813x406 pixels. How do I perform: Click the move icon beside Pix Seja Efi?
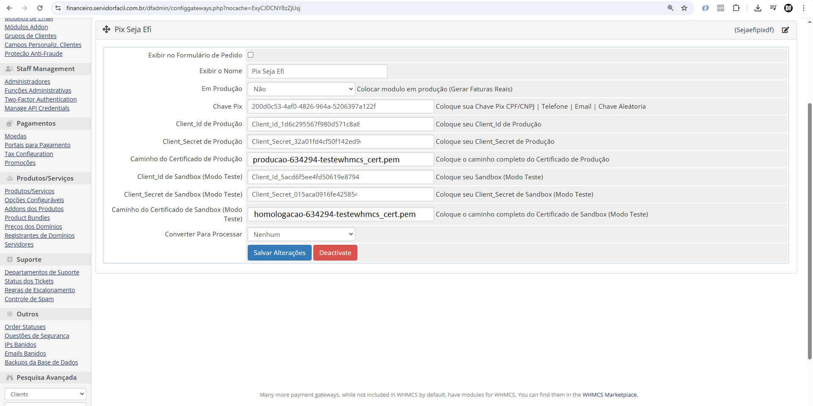point(106,29)
